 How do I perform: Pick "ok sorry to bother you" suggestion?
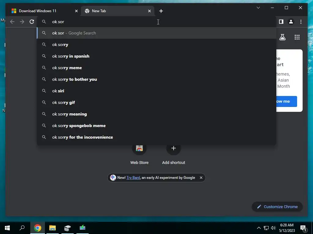coord(156,79)
